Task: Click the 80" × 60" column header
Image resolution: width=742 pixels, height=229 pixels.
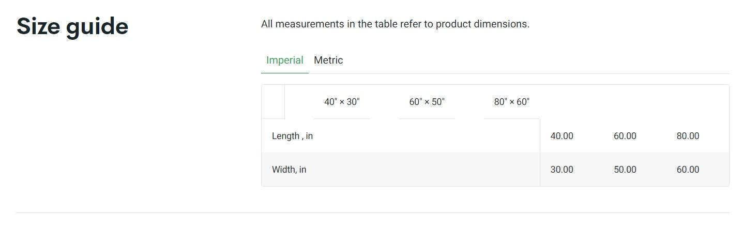Action: (x=512, y=102)
